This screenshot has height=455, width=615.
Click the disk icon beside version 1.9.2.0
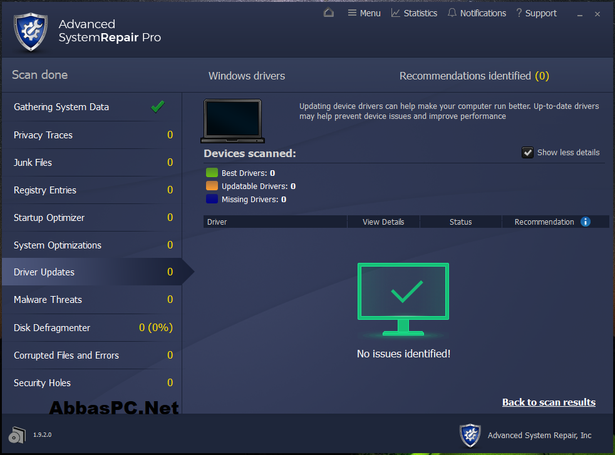pyautogui.click(x=17, y=434)
